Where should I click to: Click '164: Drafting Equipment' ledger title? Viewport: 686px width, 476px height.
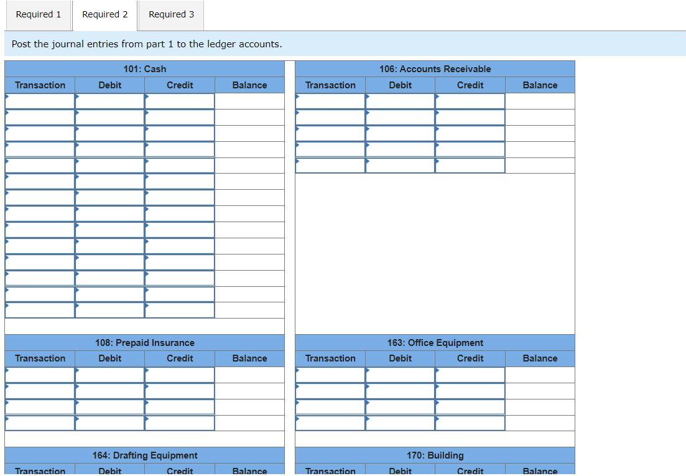point(145,455)
